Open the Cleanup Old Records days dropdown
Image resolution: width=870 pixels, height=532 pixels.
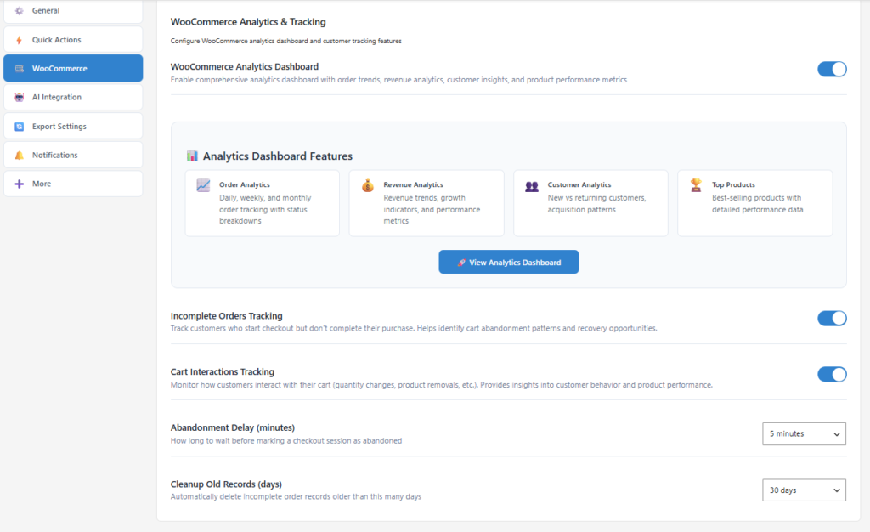(804, 490)
